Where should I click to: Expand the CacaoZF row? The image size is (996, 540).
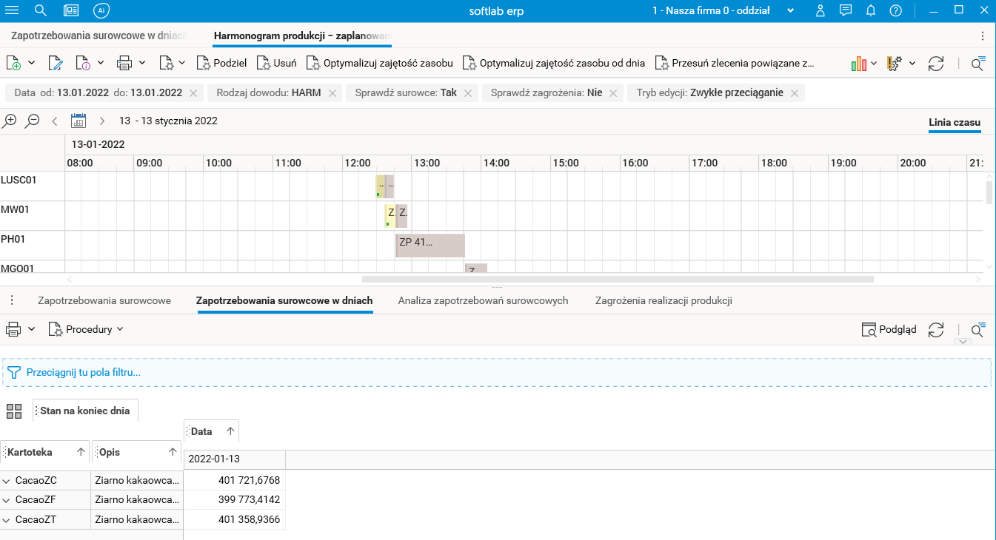click(7, 500)
